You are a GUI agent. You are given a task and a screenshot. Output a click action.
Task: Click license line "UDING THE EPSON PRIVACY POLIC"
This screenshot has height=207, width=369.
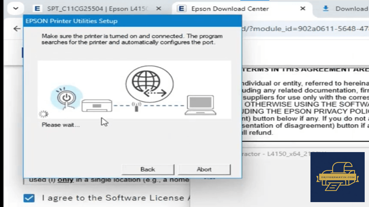click(306, 111)
